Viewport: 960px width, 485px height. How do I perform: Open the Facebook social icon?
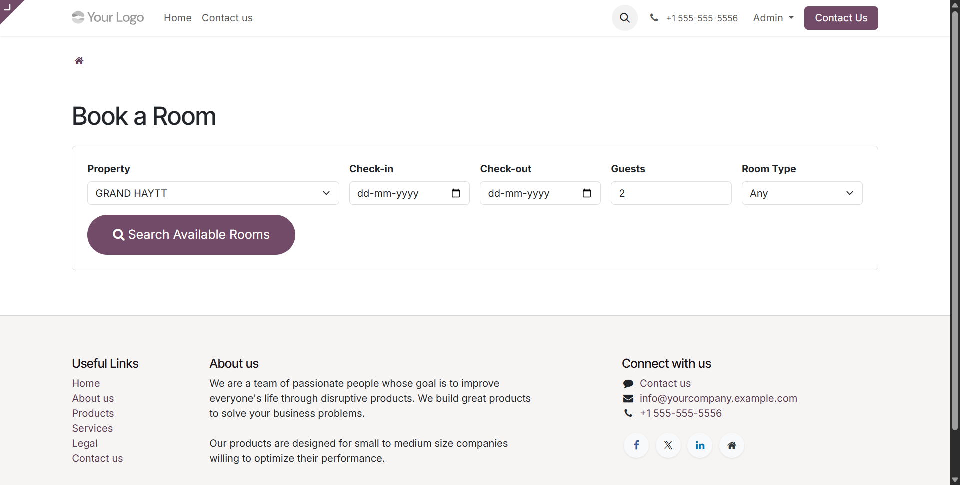(636, 445)
